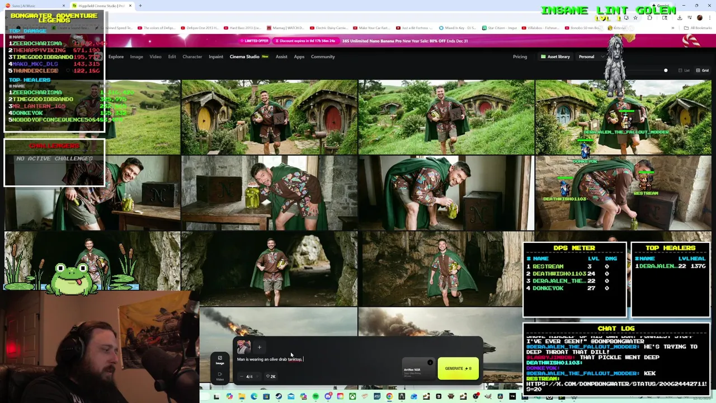Close the Higgsfield Cinema Studio tab
This screenshot has width=716, height=403.
(130, 6)
